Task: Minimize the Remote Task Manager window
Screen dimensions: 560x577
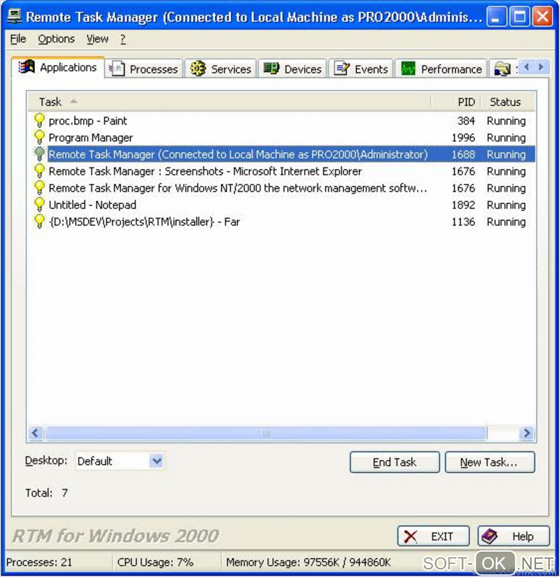Action: pyautogui.click(x=496, y=16)
